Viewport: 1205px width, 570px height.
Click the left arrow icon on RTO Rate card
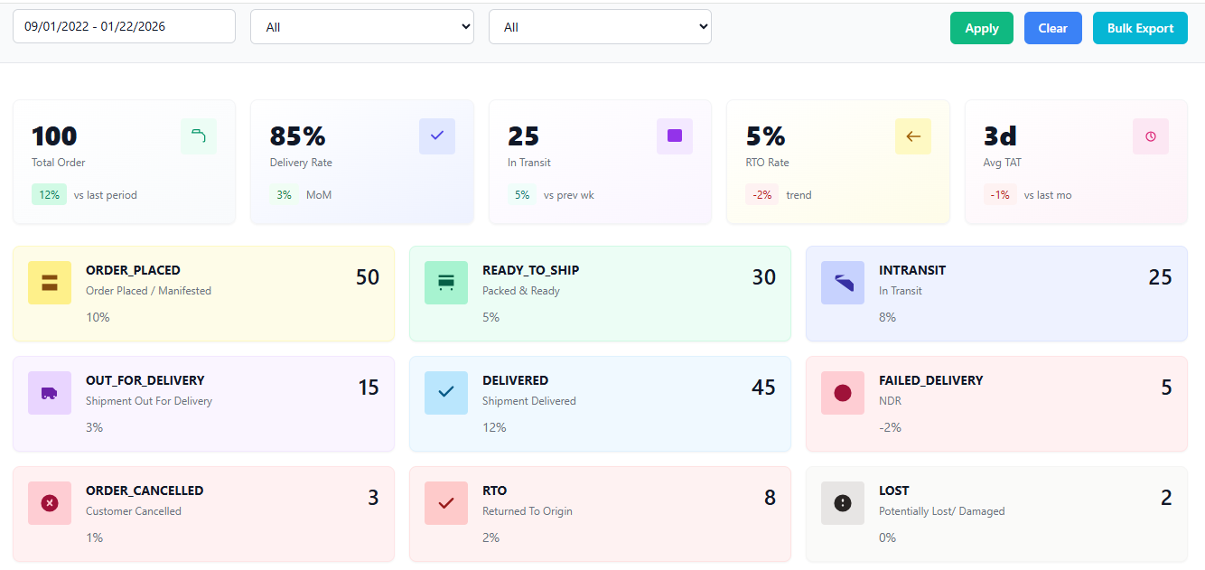click(x=913, y=136)
